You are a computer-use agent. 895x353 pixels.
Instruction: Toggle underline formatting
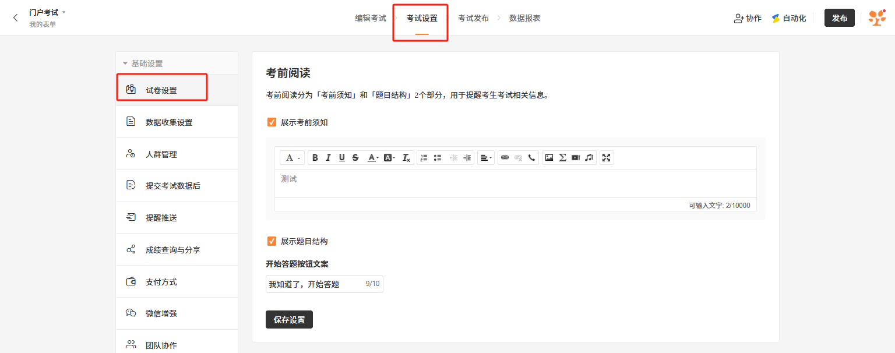coord(342,158)
